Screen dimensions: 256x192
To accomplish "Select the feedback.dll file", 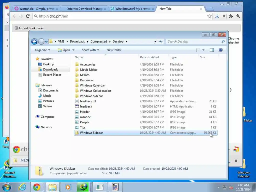I will click(146, 101).
